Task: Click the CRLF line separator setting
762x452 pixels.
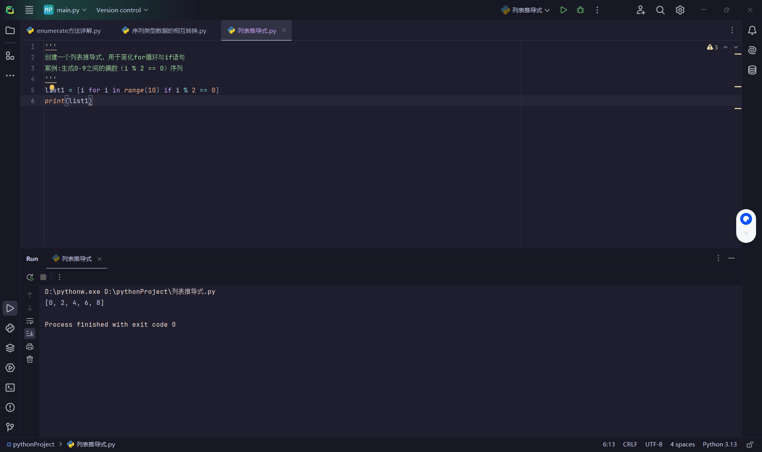Action: pyautogui.click(x=630, y=444)
